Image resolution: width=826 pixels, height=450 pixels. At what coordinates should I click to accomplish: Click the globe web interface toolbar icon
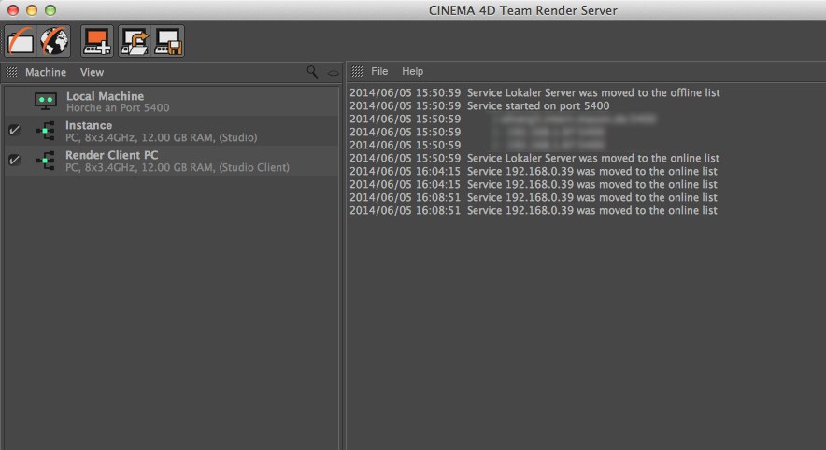coord(54,41)
